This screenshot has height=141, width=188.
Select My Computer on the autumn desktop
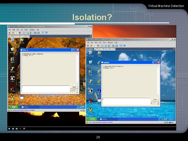[12, 41]
